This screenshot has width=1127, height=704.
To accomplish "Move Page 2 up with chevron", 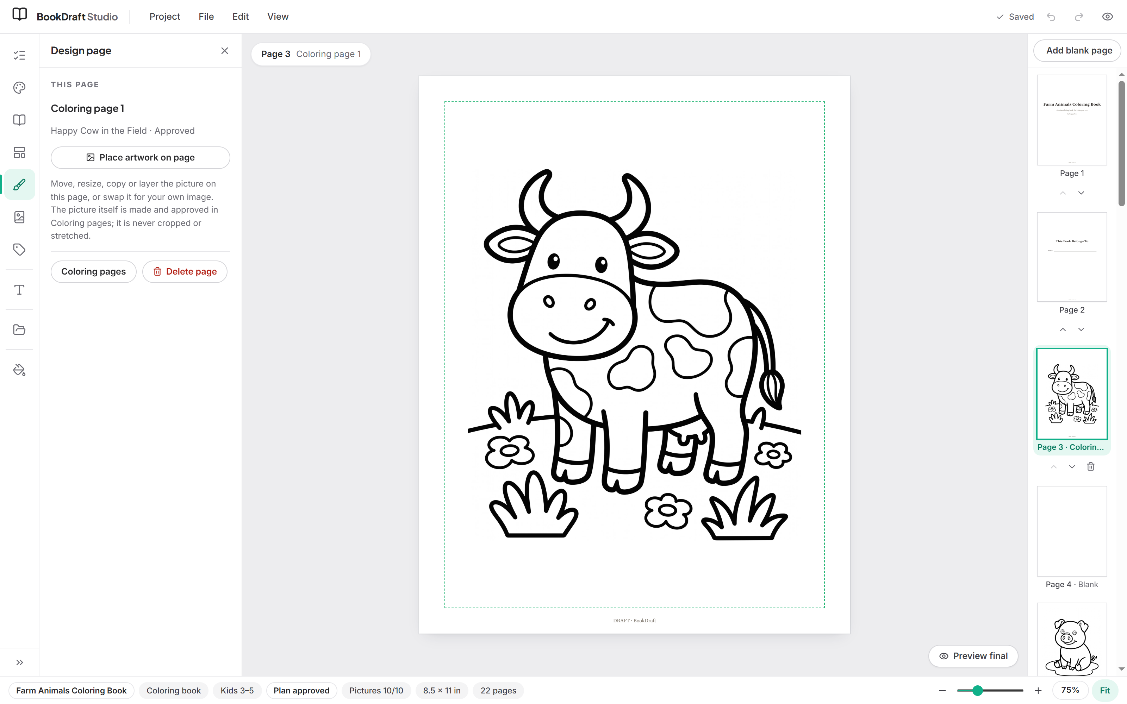I will click(1063, 329).
